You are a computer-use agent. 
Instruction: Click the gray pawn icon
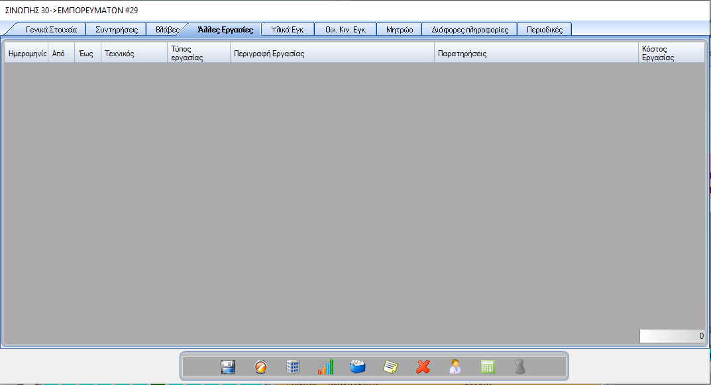520,366
